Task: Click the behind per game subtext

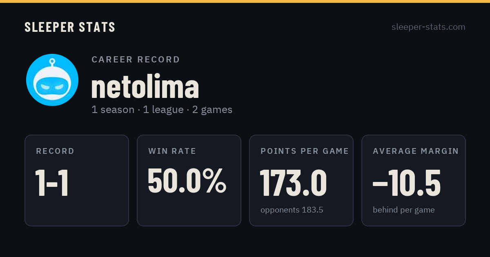Action: (x=404, y=210)
